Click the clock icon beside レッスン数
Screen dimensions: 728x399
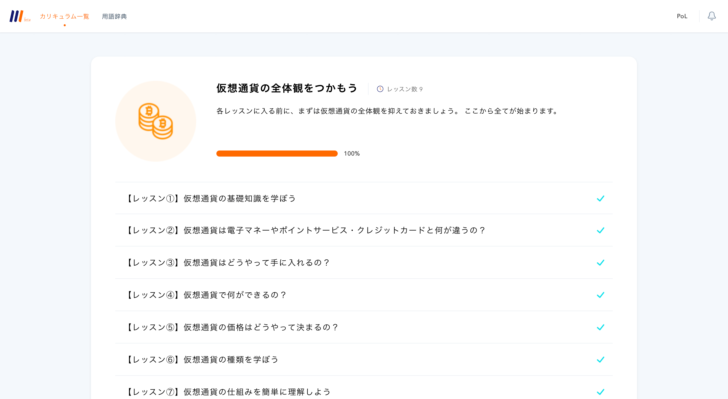[380, 89]
